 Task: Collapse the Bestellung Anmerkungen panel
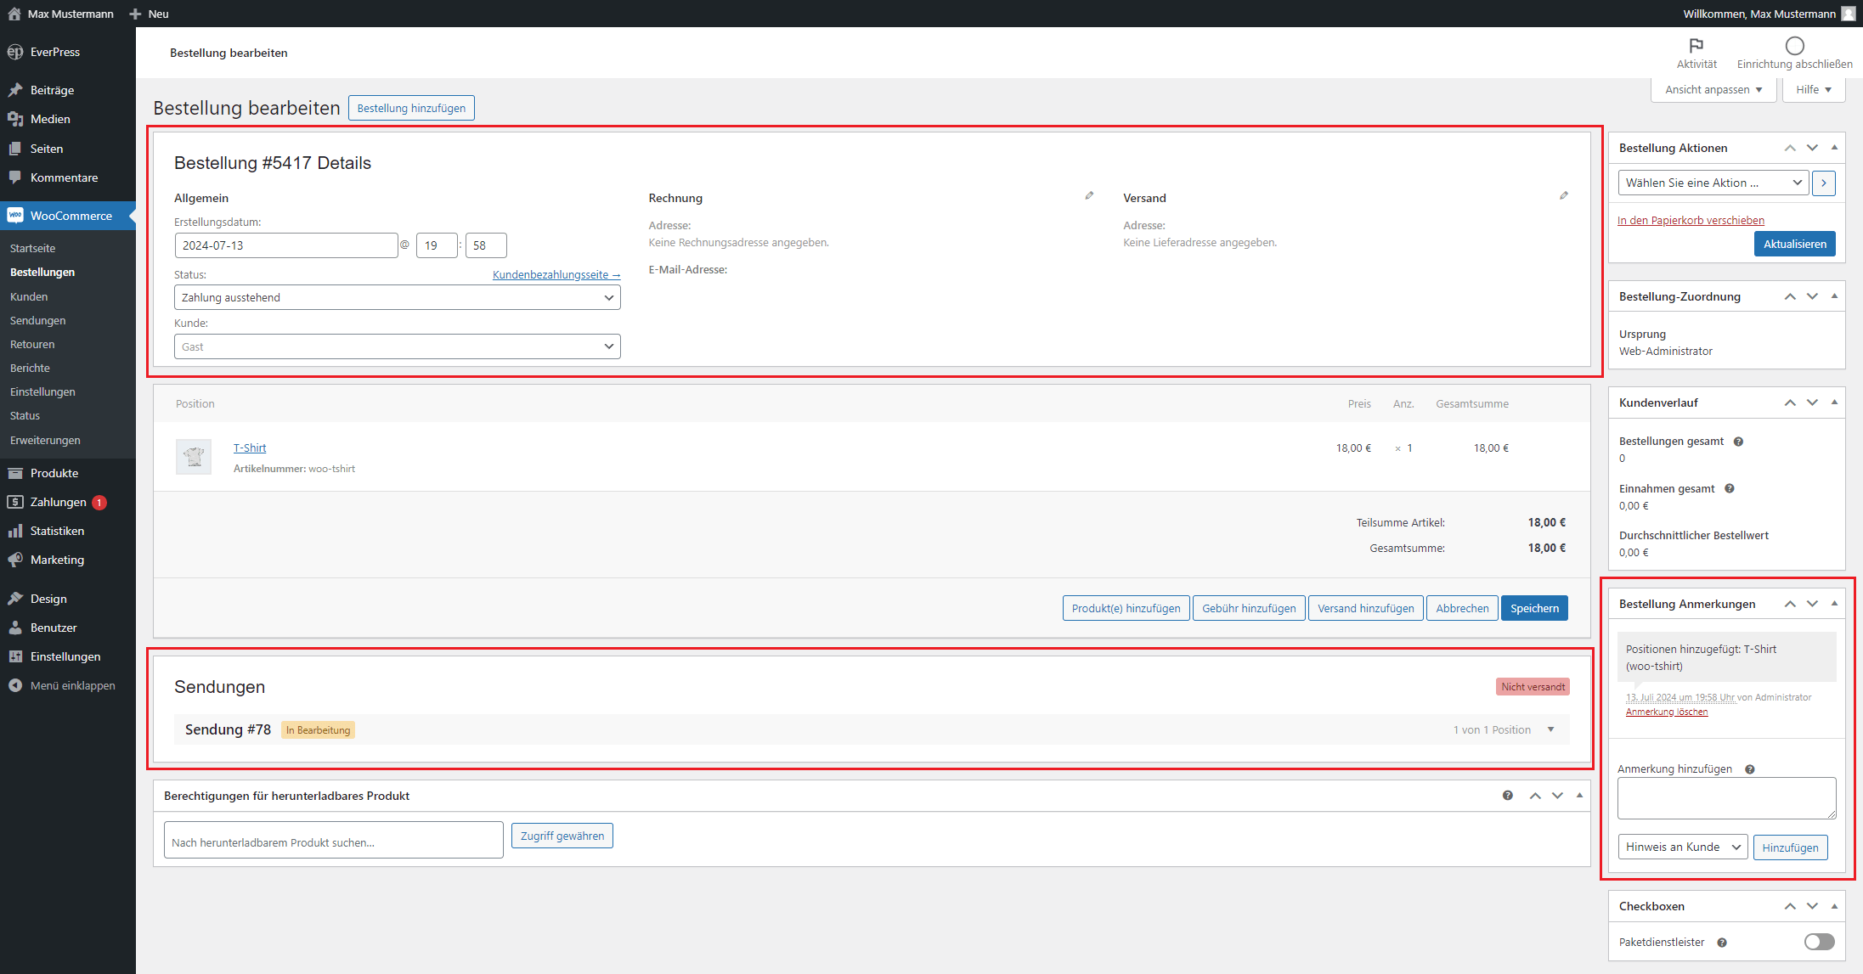click(x=1834, y=604)
